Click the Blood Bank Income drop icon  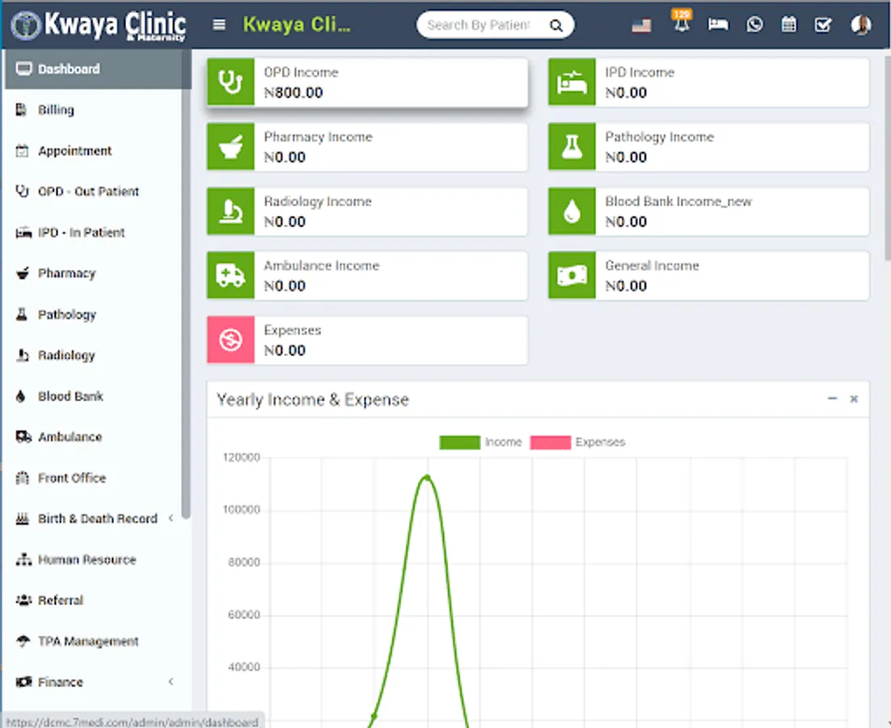(x=572, y=211)
